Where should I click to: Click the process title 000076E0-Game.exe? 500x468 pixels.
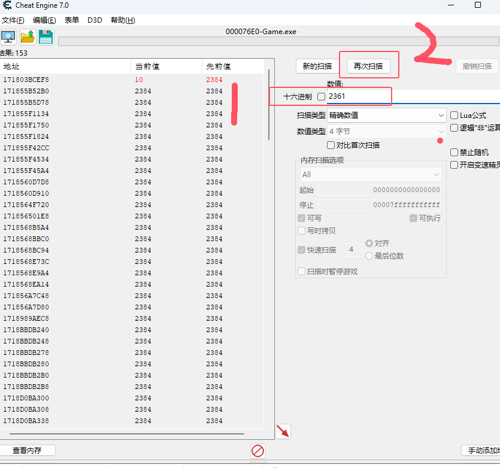click(x=261, y=32)
